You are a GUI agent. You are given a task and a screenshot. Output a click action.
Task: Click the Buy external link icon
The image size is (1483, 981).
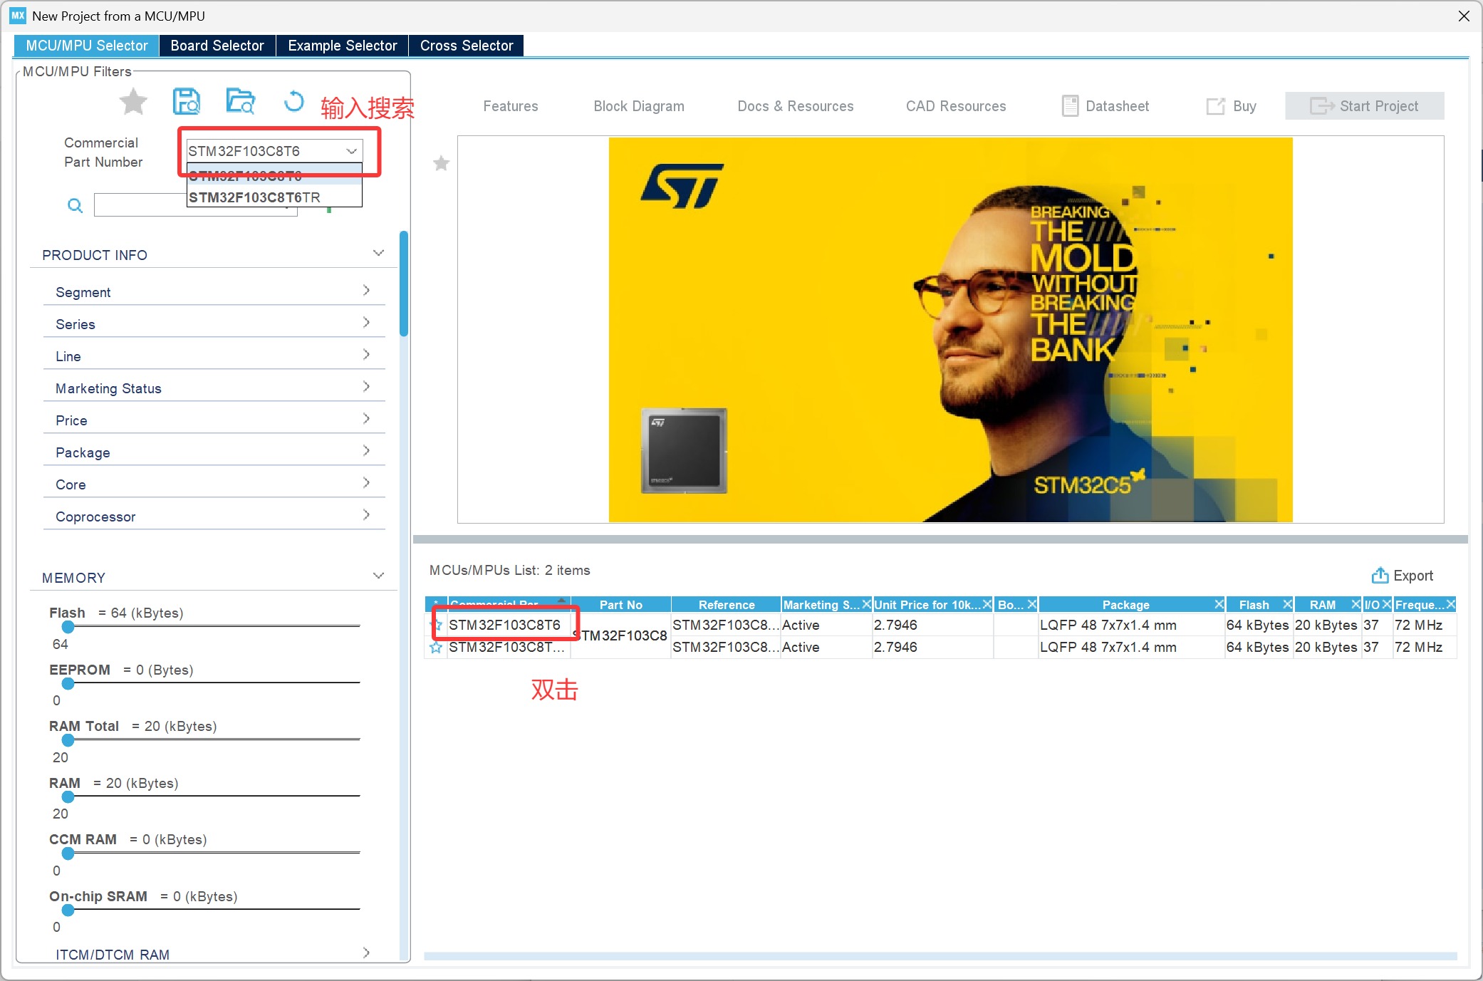[1215, 106]
